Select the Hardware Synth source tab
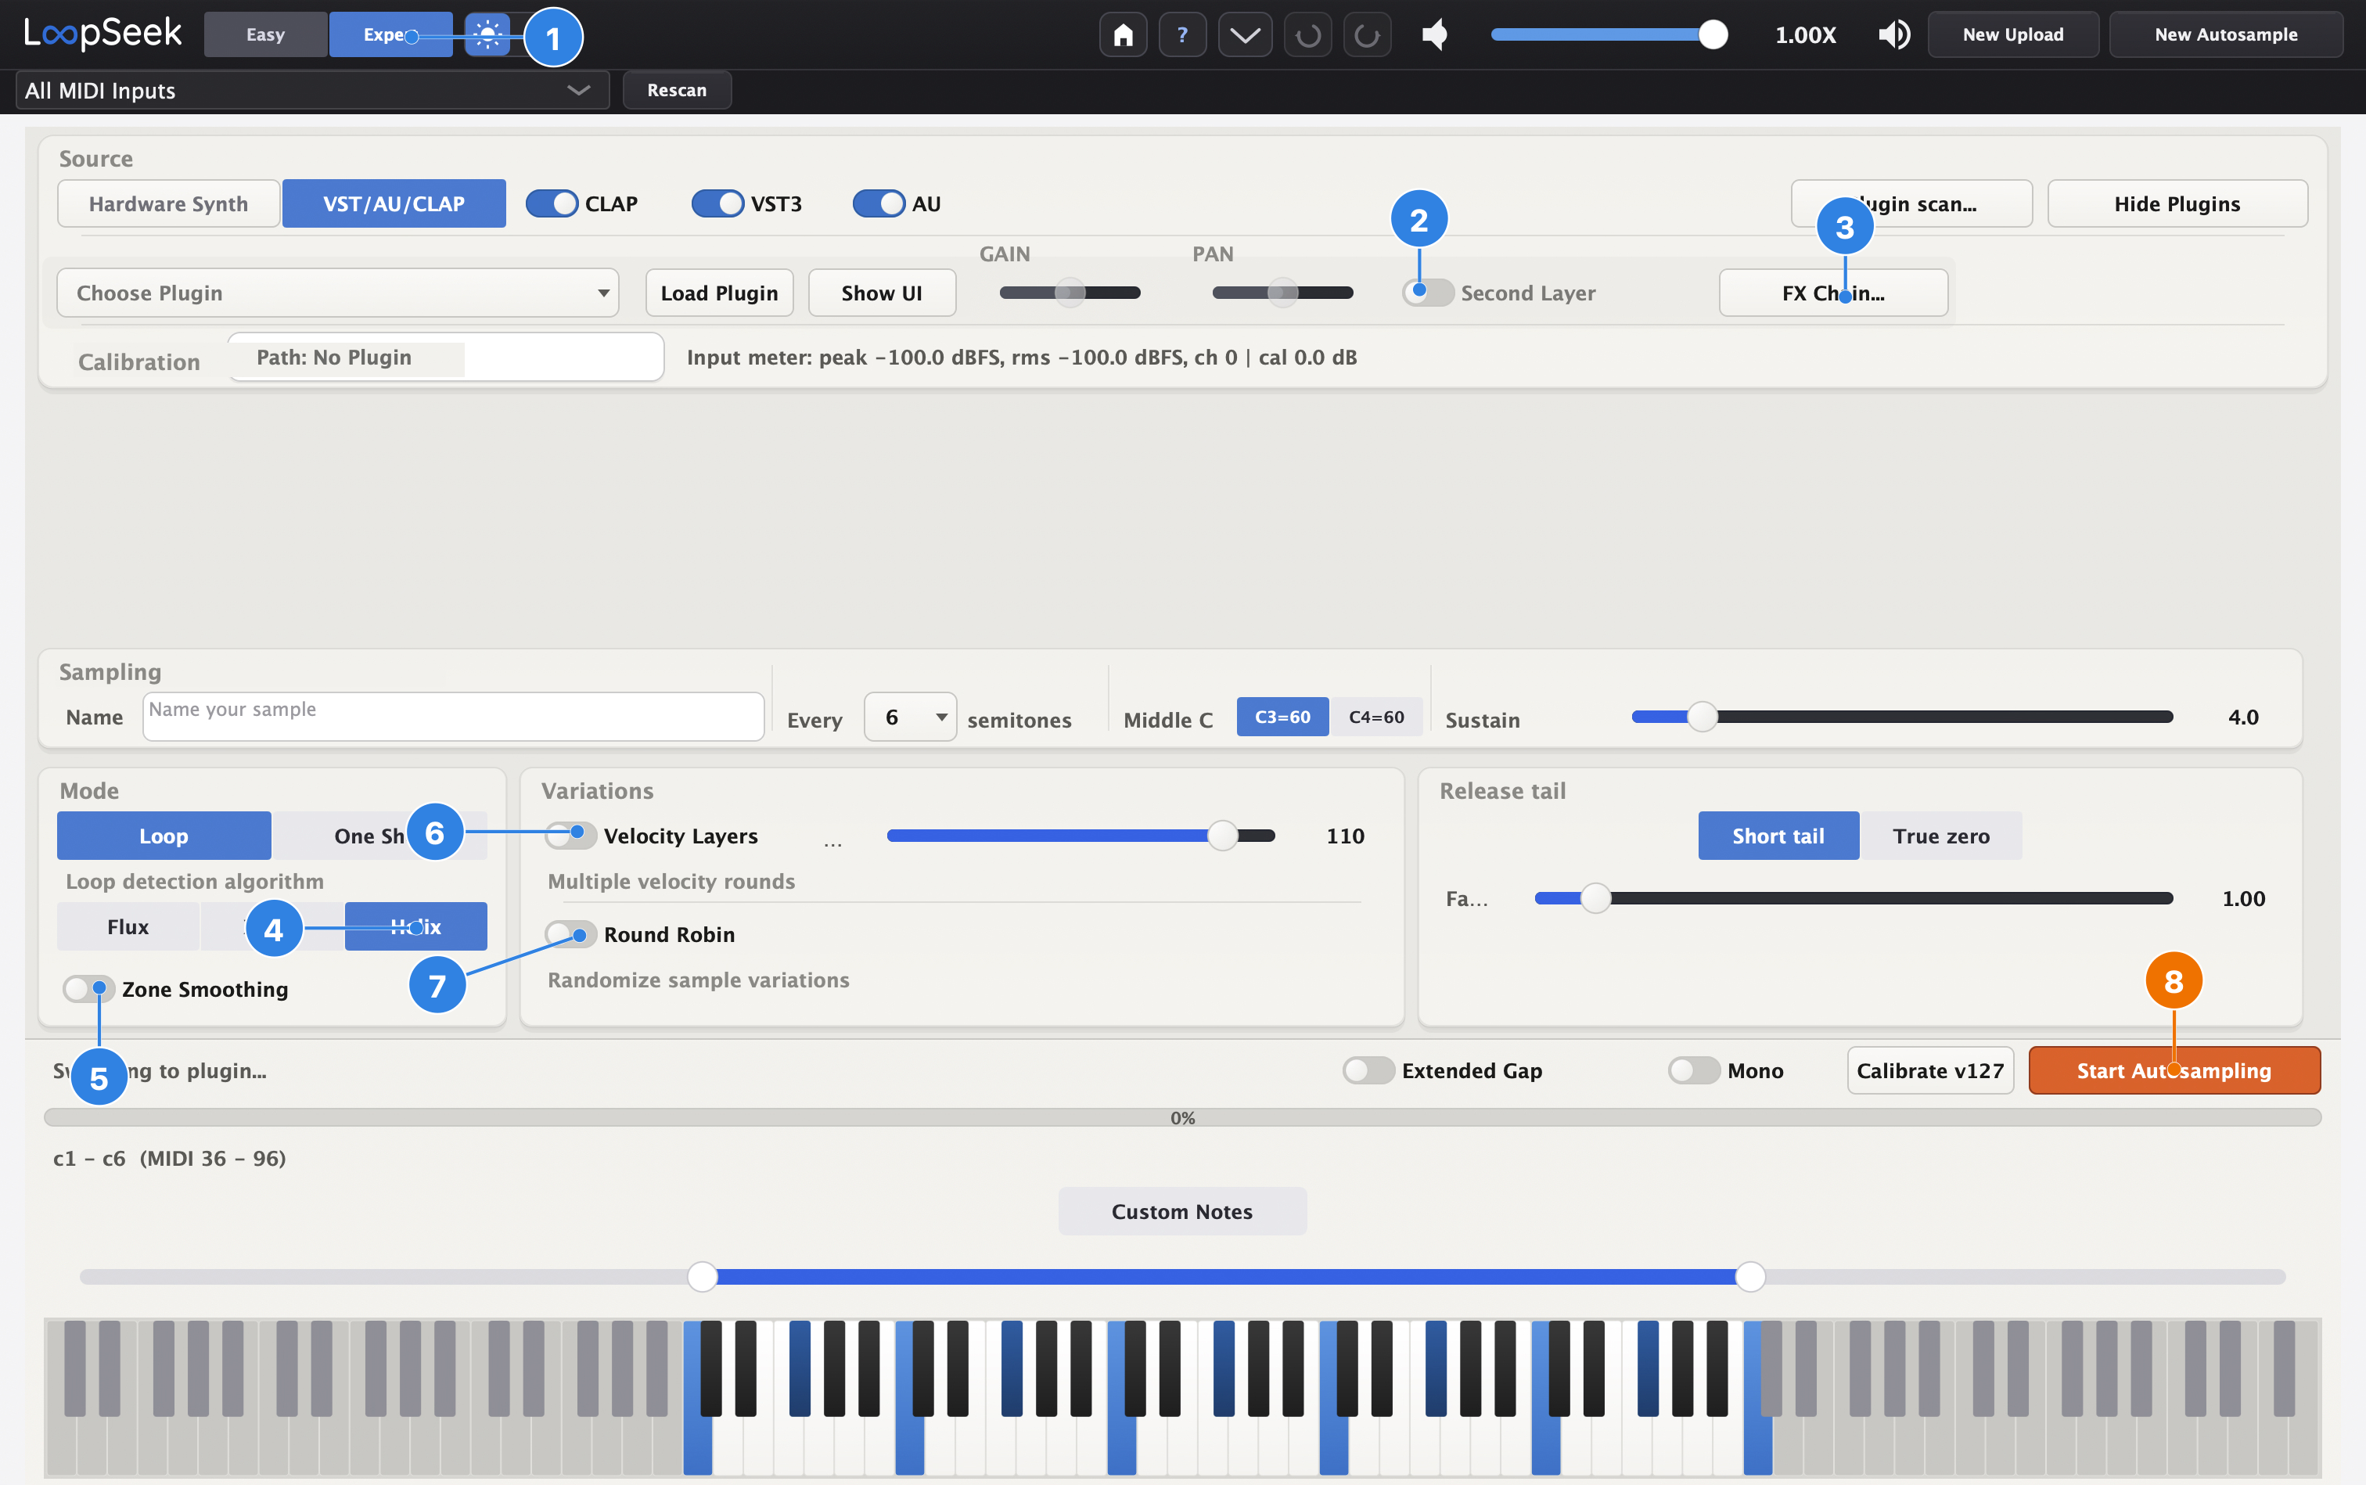Viewport: 2366px width, 1485px height. (x=168, y=203)
